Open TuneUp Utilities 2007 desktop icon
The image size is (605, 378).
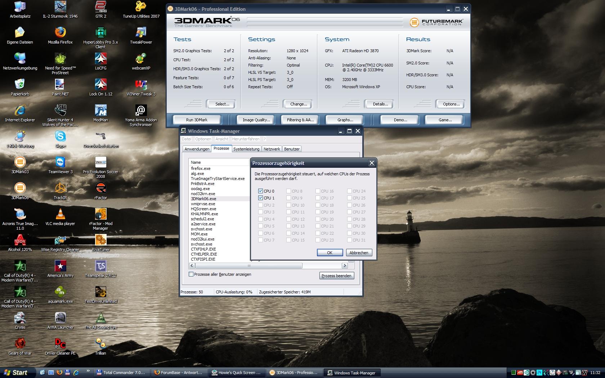[x=141, y=9]
